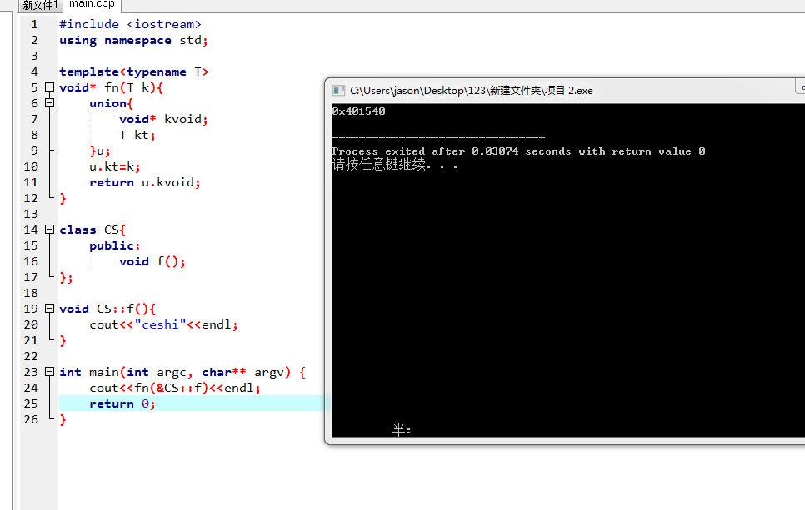Place cursor on void* fn(T k){ line
Viewport: 805px width, 510px height.
click(112, 87)
